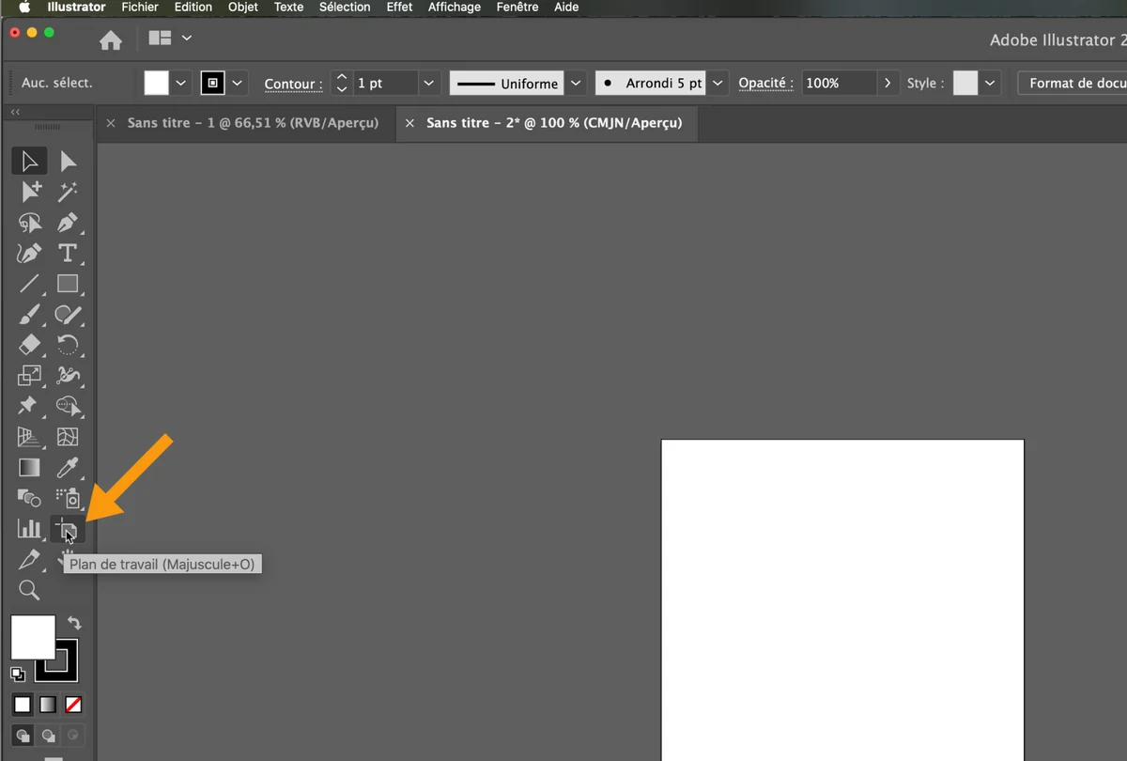Swap fill and stroke colors arrow
Image resolution: width=1127 pixels, height=761 pixels.
(x=74, y=623)
